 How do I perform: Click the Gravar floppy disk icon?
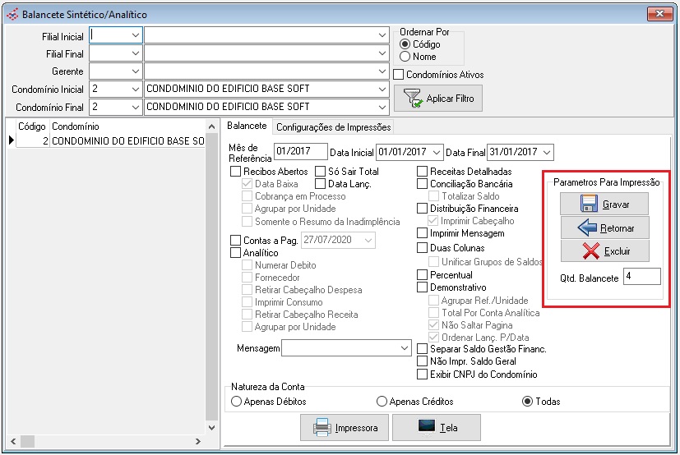pos(588,204)
